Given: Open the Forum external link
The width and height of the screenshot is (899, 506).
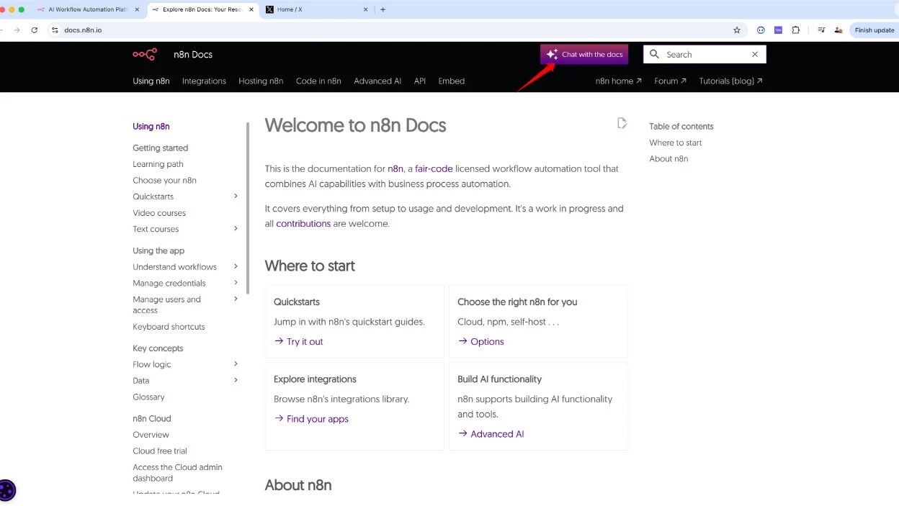Looking at the screenshot, I should coord(670,81).
